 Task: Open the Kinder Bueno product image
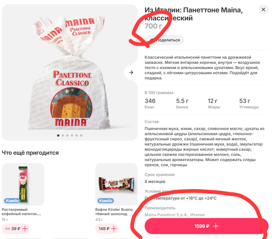116,183
